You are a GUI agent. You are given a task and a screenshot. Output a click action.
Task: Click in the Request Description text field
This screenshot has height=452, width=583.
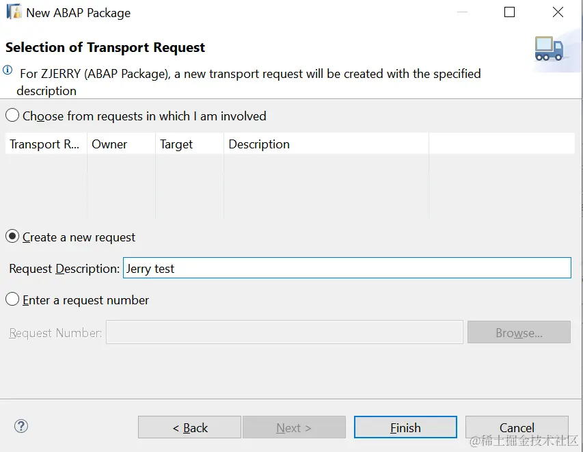[347, 268]
